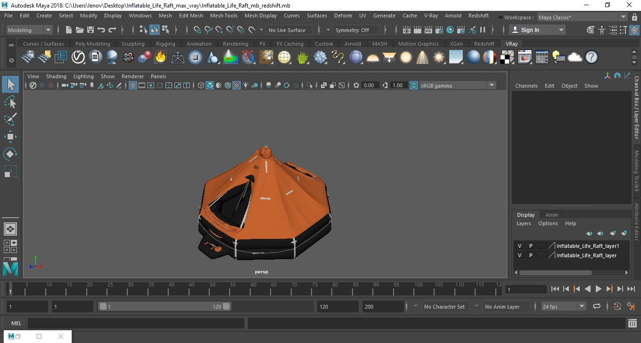This screenshot has width=641, height=343.
Task: Open animation preferences running man icon
Action: [x=632, y=306]
